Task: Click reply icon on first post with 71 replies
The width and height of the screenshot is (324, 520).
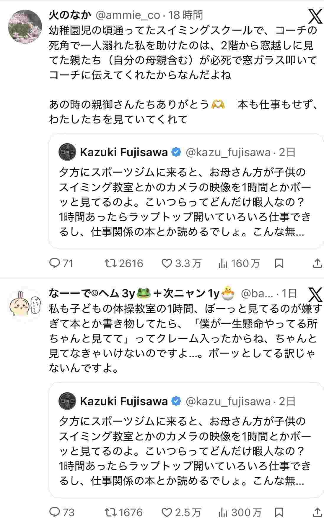Action: [x=54, y=263]
